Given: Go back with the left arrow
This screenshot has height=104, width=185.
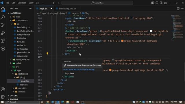Looking at the screenshot, I should [x=54, y=3].
